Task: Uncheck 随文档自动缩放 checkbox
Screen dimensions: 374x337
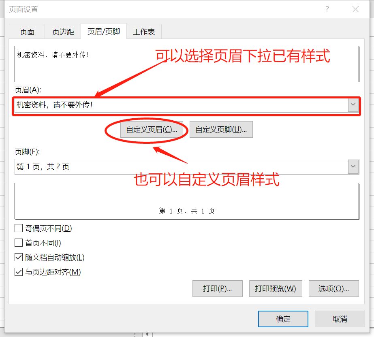Action: click(19, 257)
